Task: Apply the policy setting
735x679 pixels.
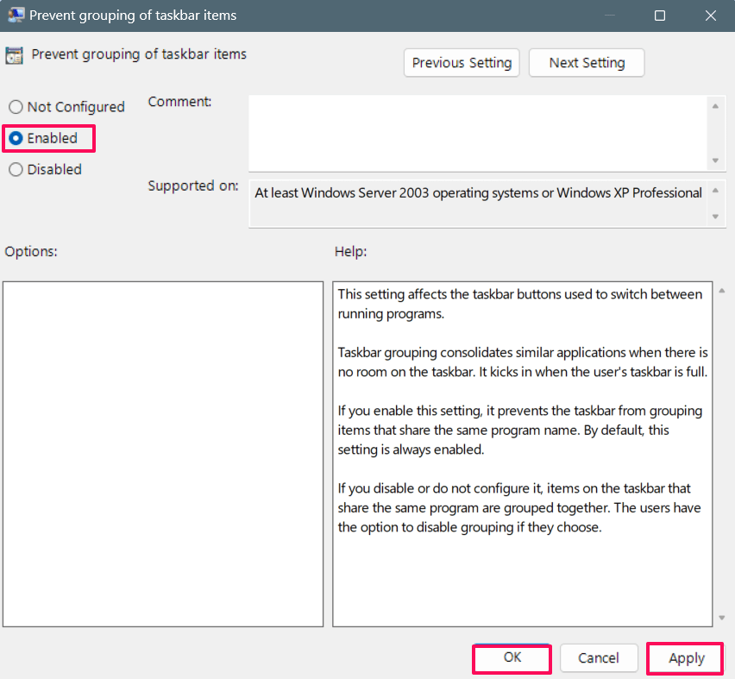Action: pyautogui.click(x=686, y=658)
